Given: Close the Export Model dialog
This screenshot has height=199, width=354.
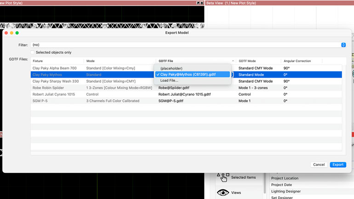Looking at the screenshot, I should pyautogui.click(x=6, y=33).
